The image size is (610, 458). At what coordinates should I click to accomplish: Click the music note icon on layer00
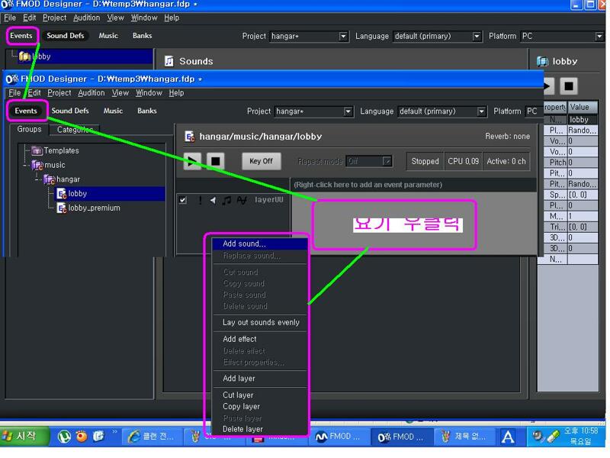pos(226,200)
